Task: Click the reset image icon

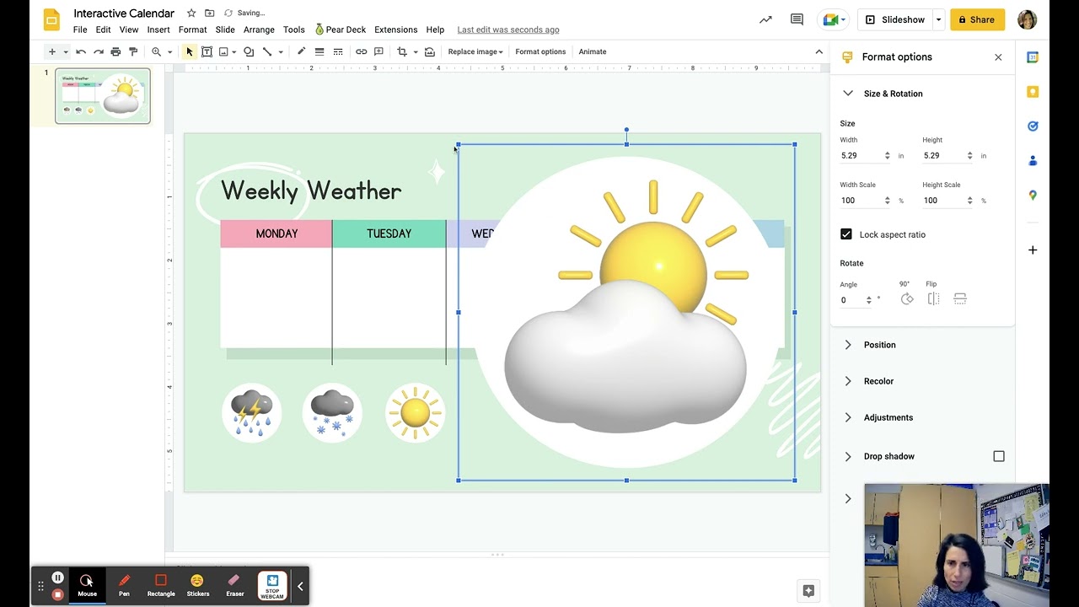Action: [x=430, y=51]
